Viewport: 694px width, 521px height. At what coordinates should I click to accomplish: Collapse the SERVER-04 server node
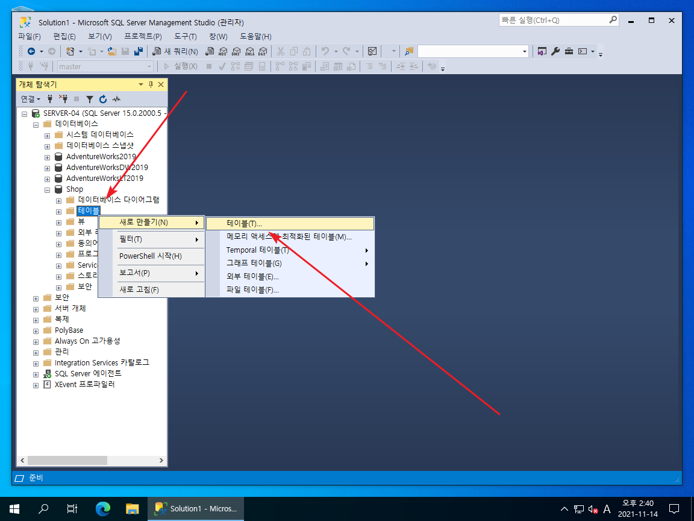[x=24, y=114]
